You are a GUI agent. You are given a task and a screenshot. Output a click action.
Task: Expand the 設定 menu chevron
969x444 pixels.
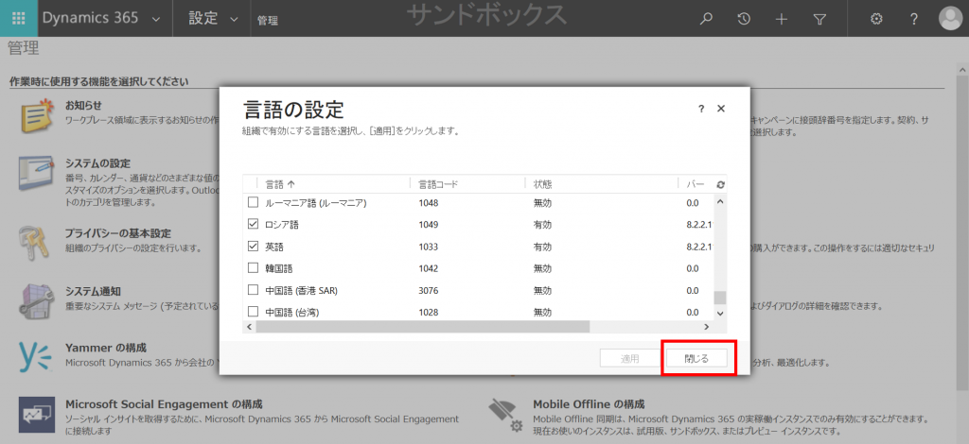pos(233,19)
